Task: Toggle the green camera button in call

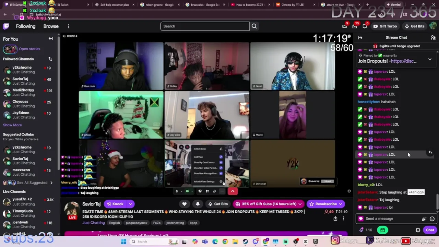Action: pyautogui.click(x=187, y=191)
